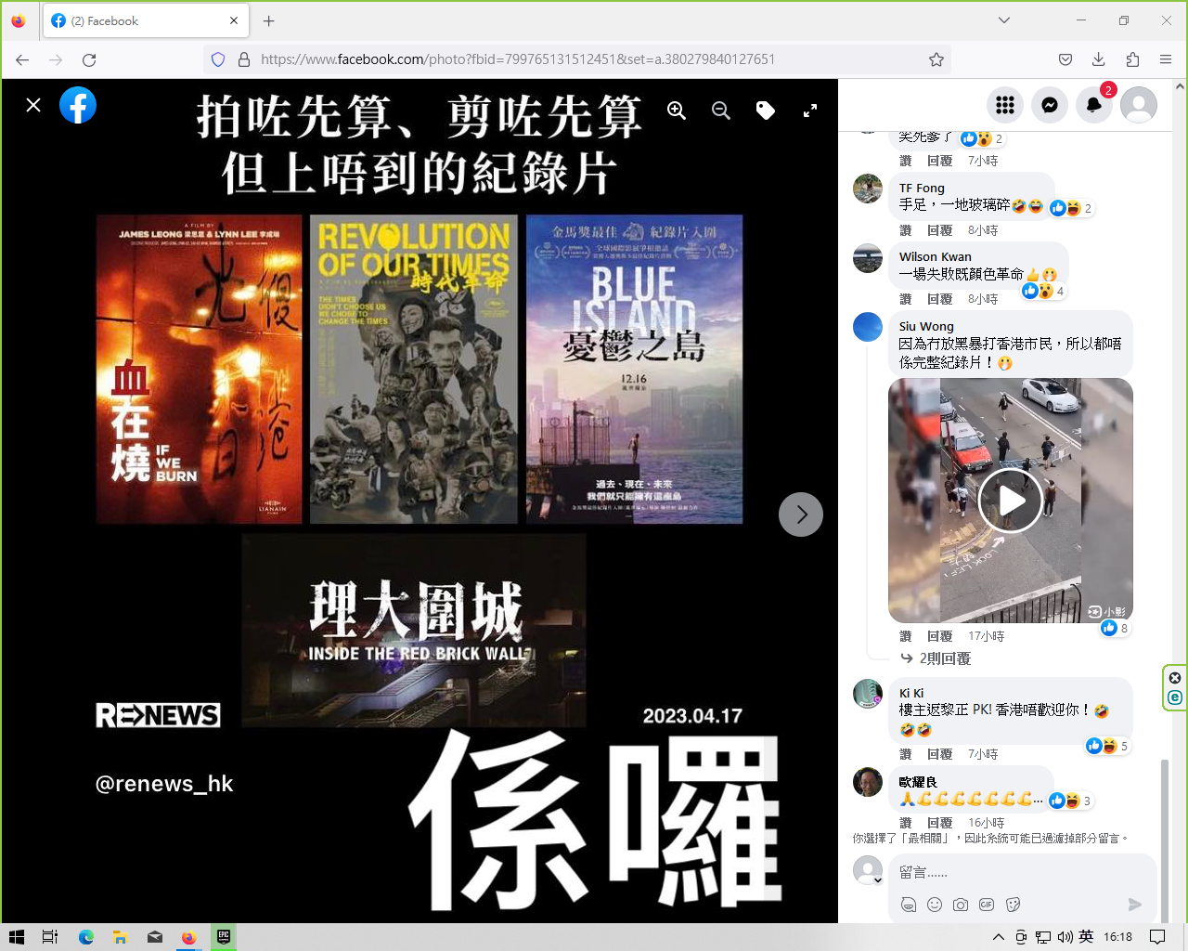View reactions on TF Fong's comment
1188x951 pixels.
1071,208
